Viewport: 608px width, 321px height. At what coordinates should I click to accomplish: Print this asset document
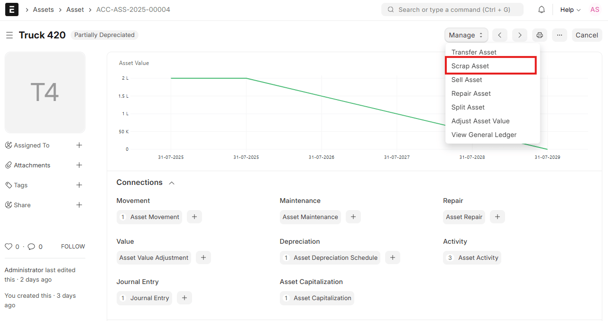(x=540, y=35)
